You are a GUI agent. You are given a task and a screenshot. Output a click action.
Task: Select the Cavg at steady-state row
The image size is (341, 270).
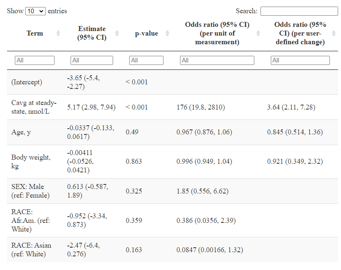pyautogui.click(x=173, y=107)
